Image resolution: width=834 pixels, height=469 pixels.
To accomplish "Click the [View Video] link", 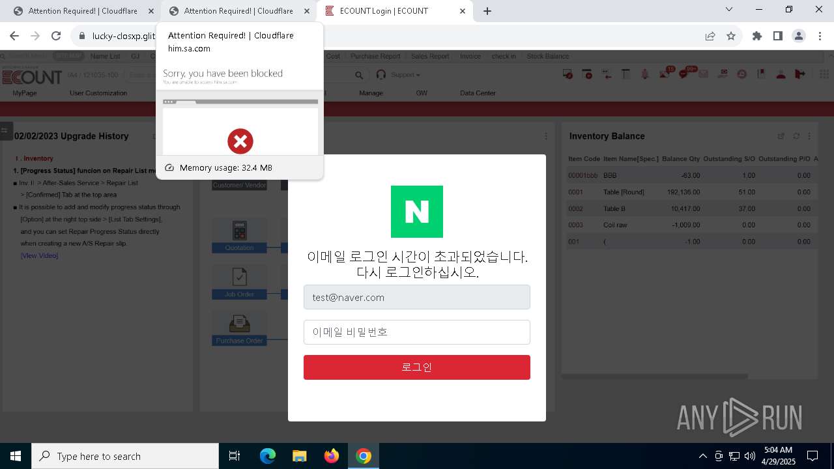I will (39, 255).
